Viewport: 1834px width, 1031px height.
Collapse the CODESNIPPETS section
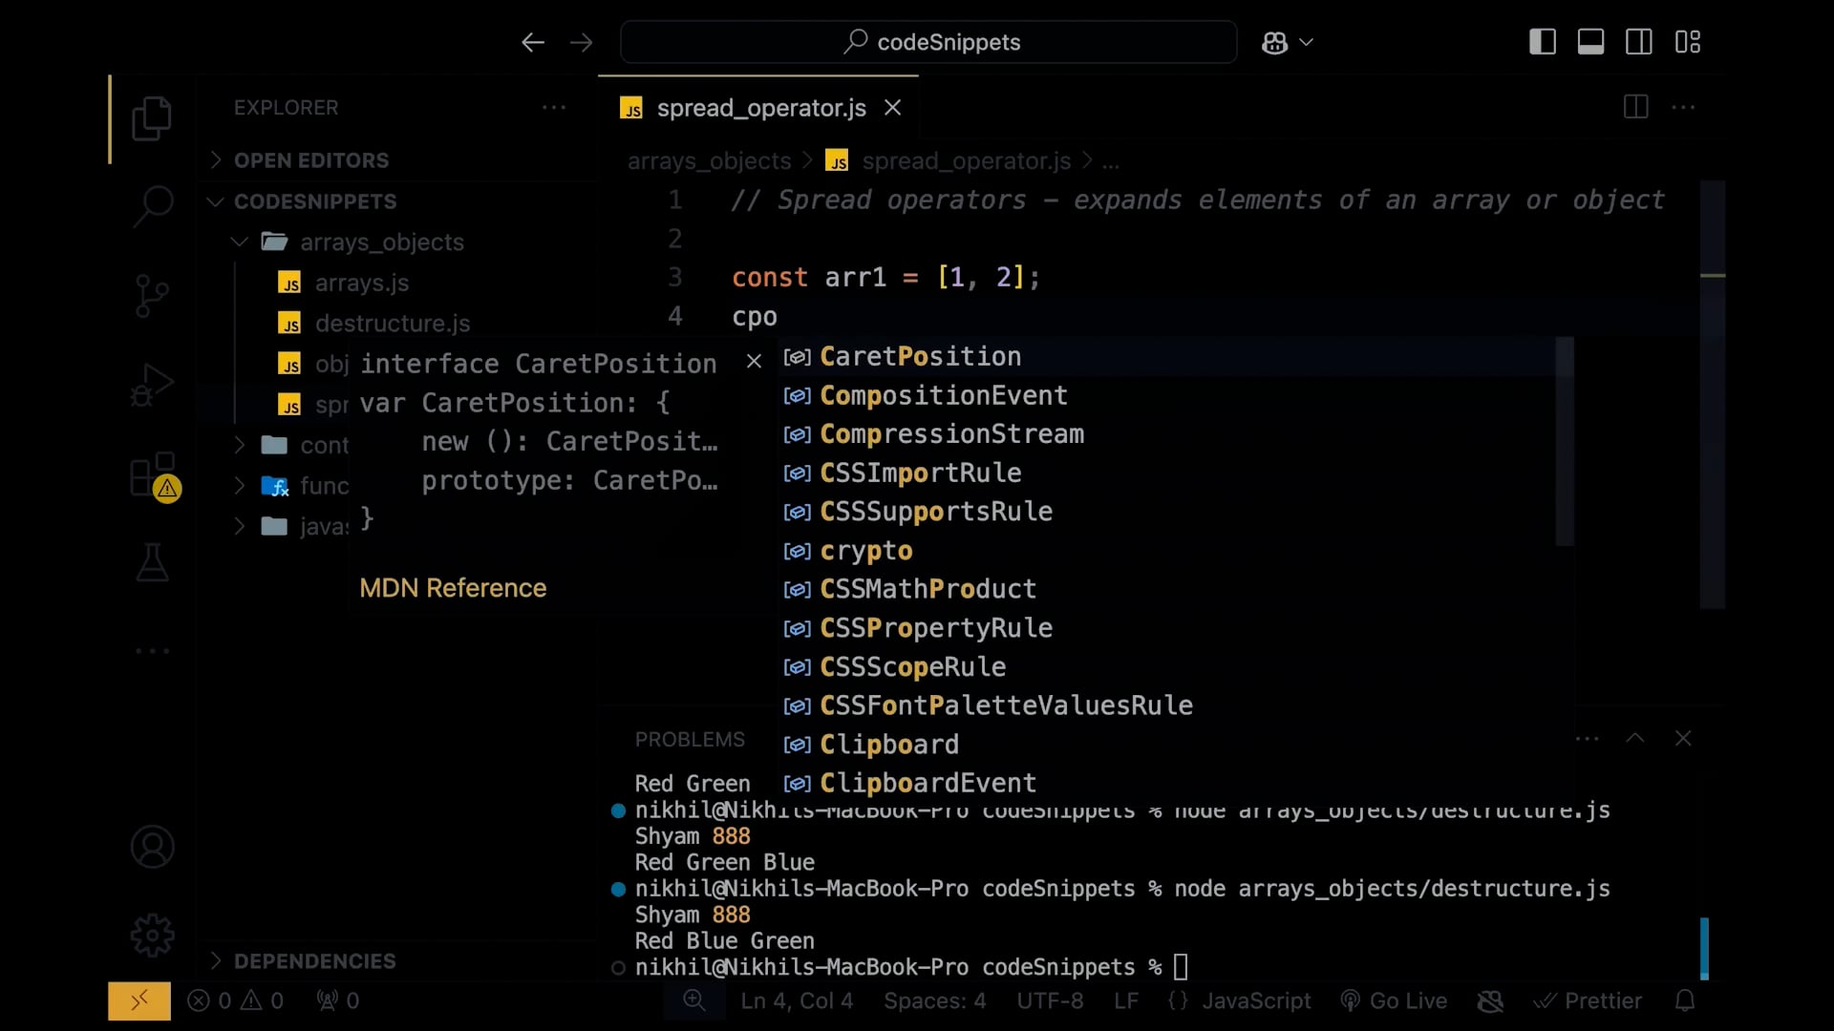click(x=315, y=201)
